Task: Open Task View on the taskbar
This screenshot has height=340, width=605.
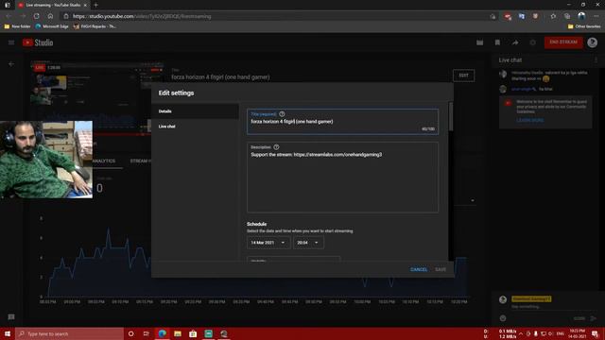Action: [x=147, y=333]
